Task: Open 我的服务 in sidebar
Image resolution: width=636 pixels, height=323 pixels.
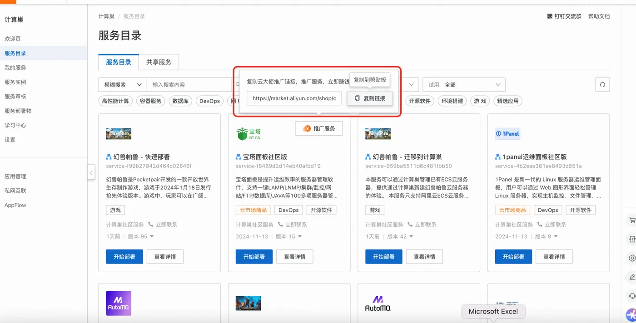Action: [x=15, y=68]
